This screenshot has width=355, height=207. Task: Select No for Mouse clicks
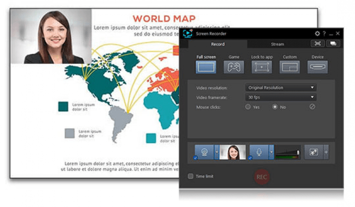point(275,107)
